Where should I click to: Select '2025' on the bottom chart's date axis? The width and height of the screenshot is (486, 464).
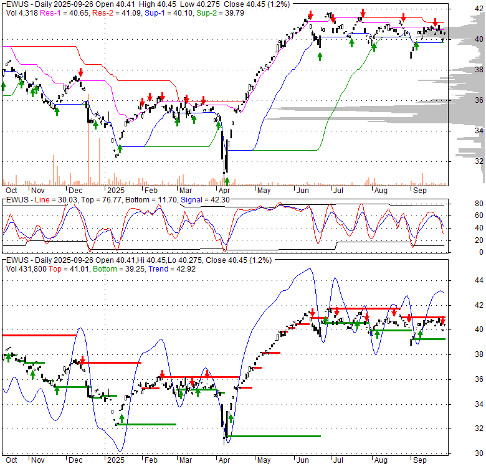click(x=116, y=460)
